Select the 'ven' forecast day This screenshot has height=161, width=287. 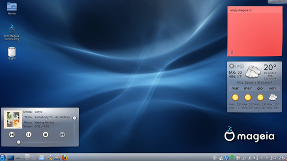272,88
